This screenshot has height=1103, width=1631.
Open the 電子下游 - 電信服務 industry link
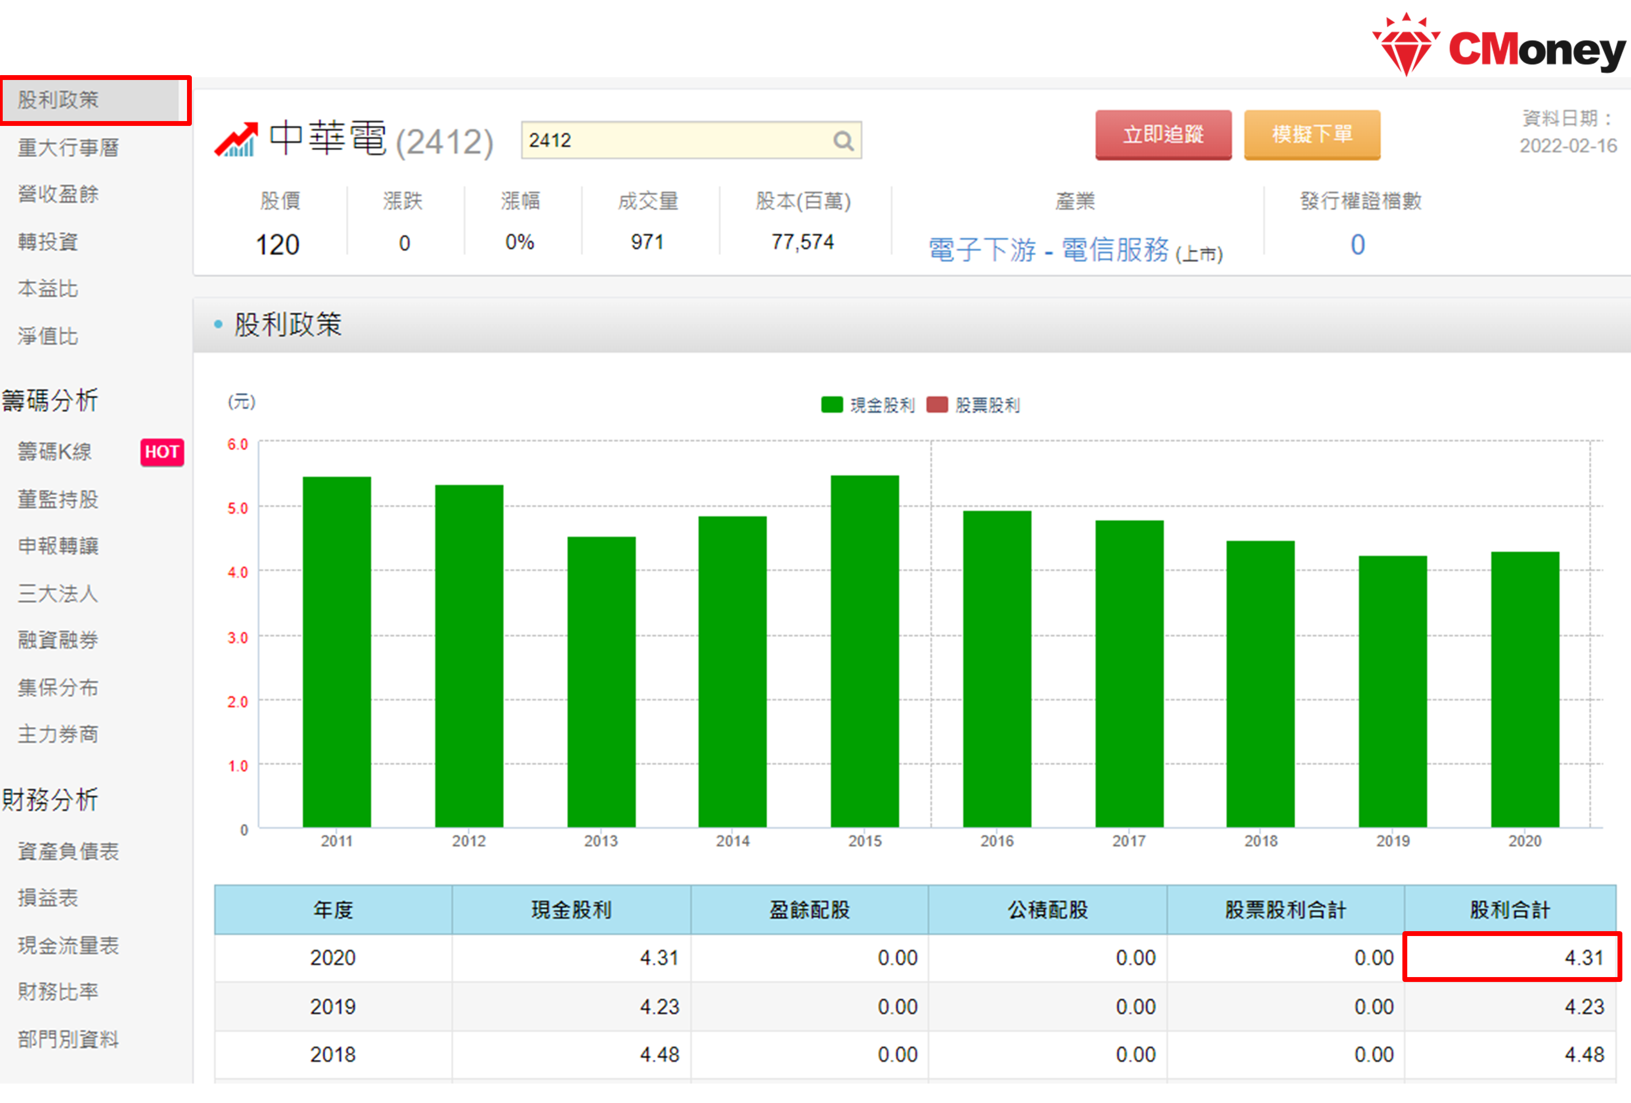coord(1048,250)
